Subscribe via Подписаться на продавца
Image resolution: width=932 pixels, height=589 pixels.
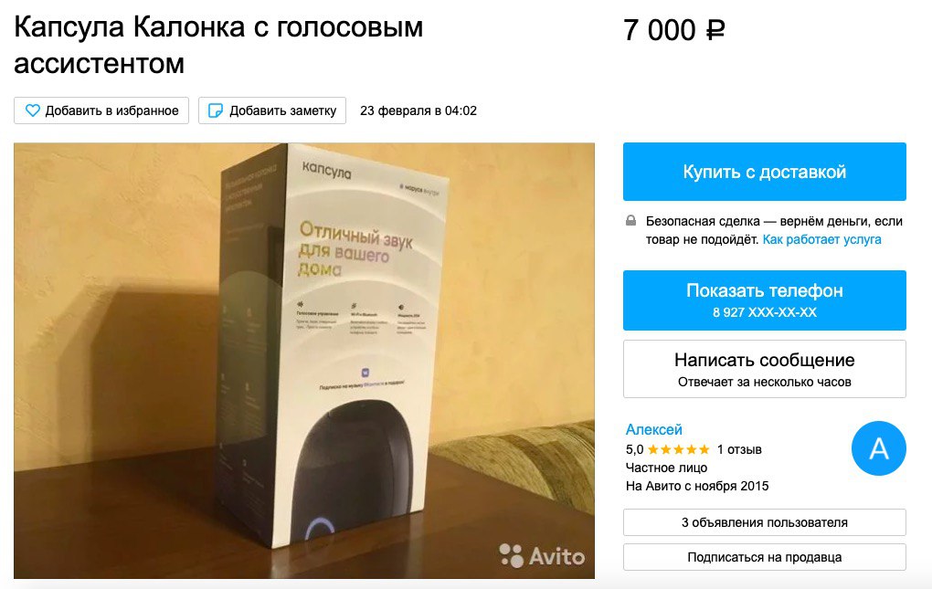pyautogui.click(x=765, y=557)
